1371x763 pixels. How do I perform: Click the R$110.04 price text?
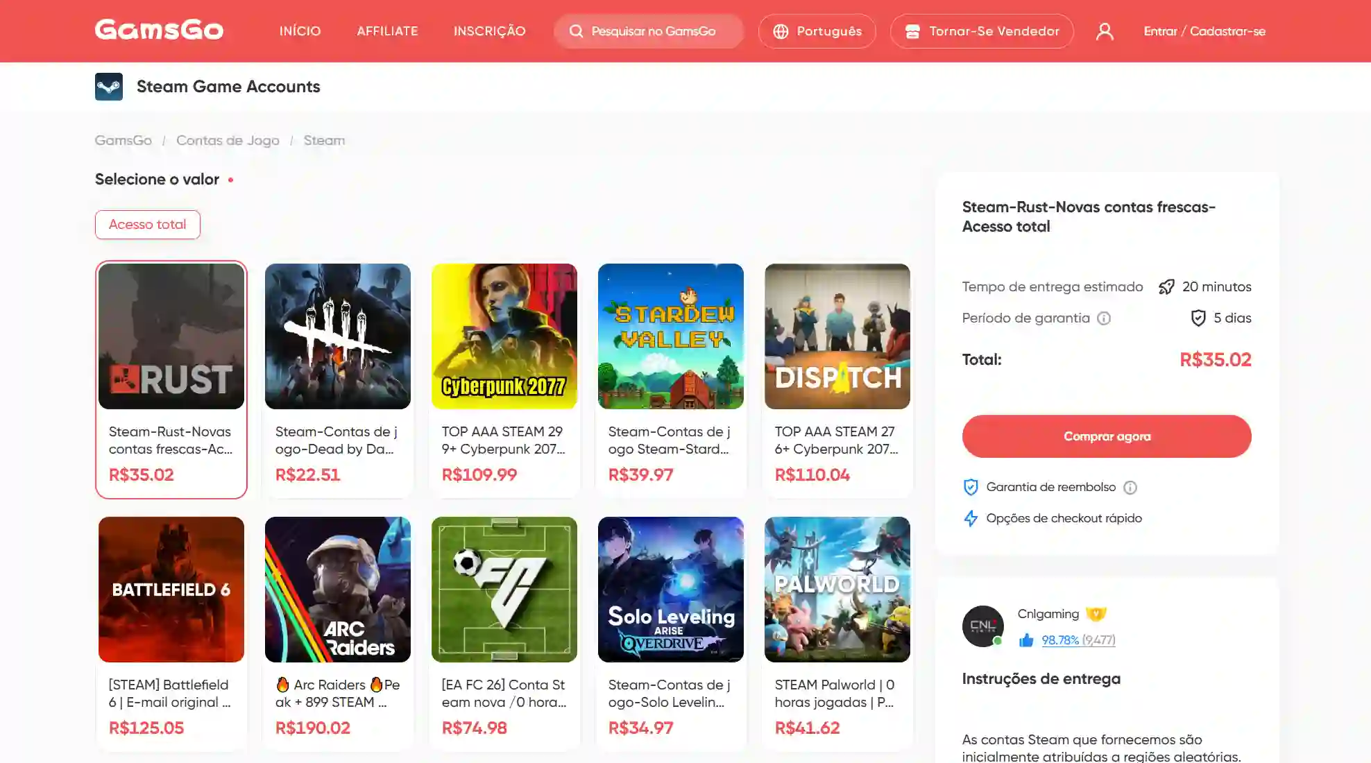tap(812, 475)
